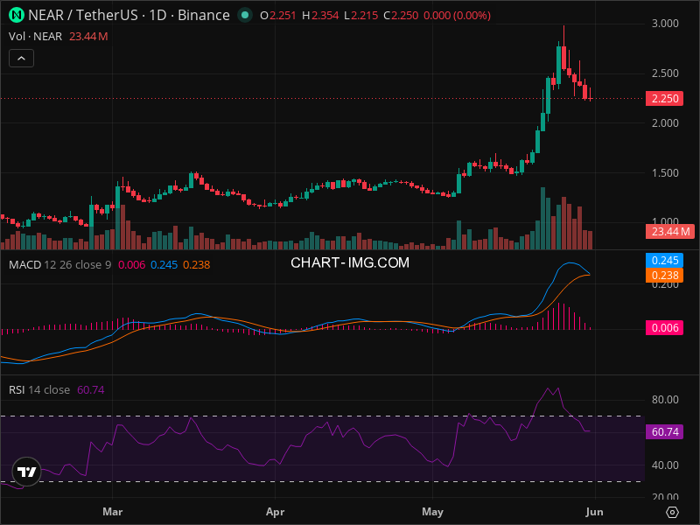Click the 2.500 price scale label
Screen dimensions: 700x525
click(x=665, y=73)
